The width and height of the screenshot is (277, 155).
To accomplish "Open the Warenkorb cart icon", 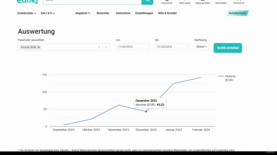I will [x=238, y=2].
